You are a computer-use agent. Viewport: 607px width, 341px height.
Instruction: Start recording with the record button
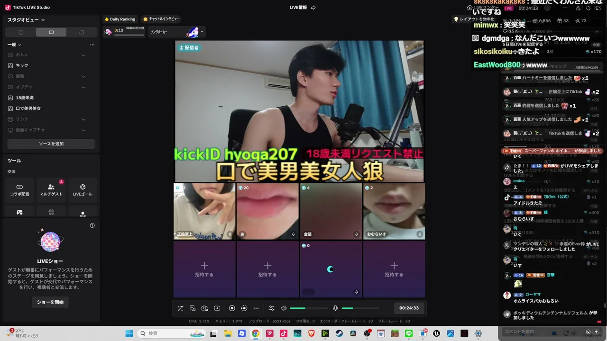(x=232, y=308)
